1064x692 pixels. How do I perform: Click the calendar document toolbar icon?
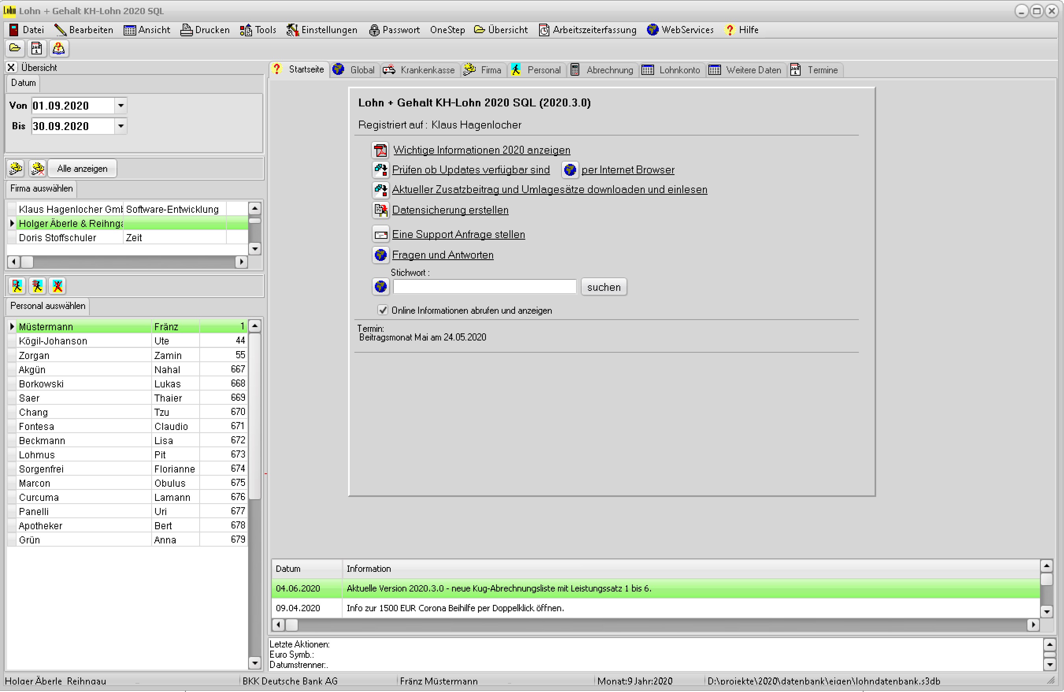tap(37, 48)
